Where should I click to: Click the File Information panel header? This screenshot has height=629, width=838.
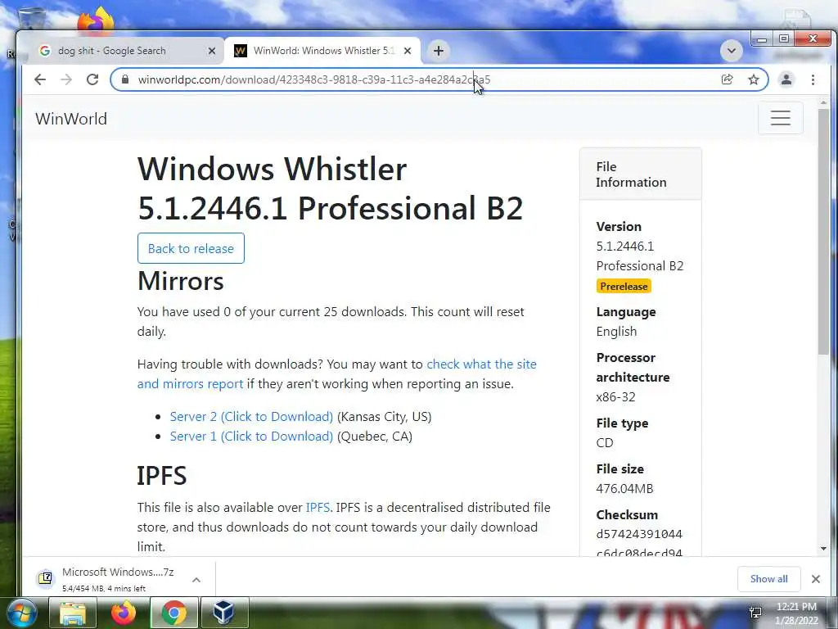[640, 174]
